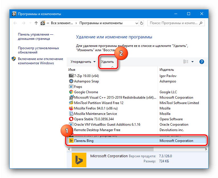This screenshot has width=218, height=178.
Task: Click Opera Software publisher cell
Action: (171, 119)
